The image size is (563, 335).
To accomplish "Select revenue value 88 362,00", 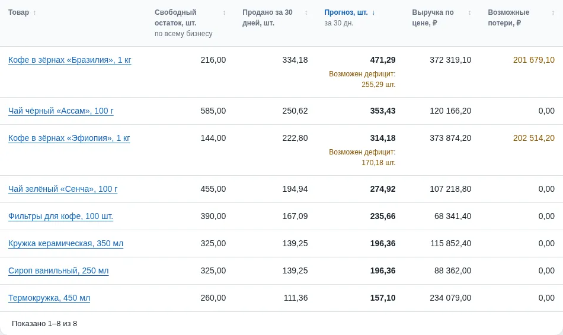I will click(x=453, y=271).
